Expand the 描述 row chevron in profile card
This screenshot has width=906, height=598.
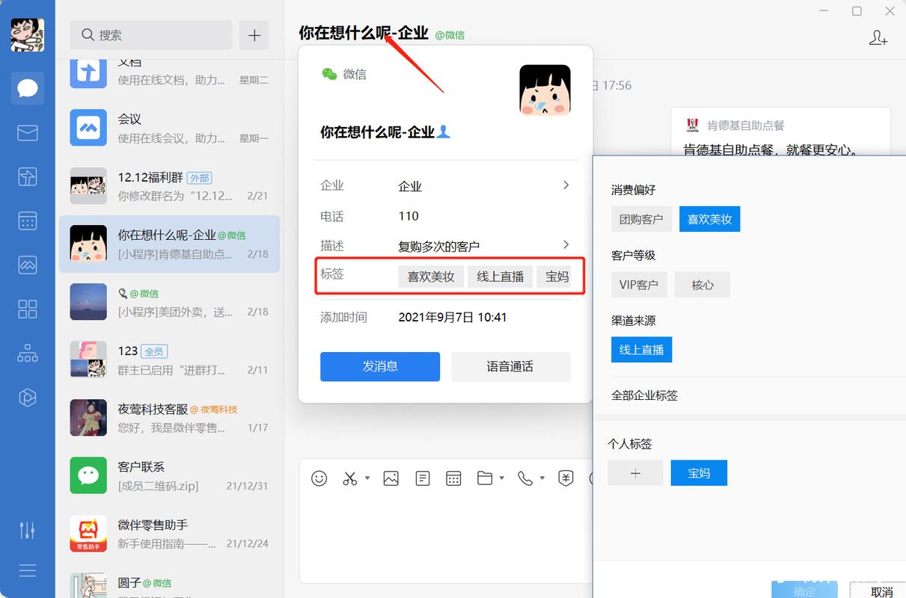pyautogui.click(x=566, y=244)
